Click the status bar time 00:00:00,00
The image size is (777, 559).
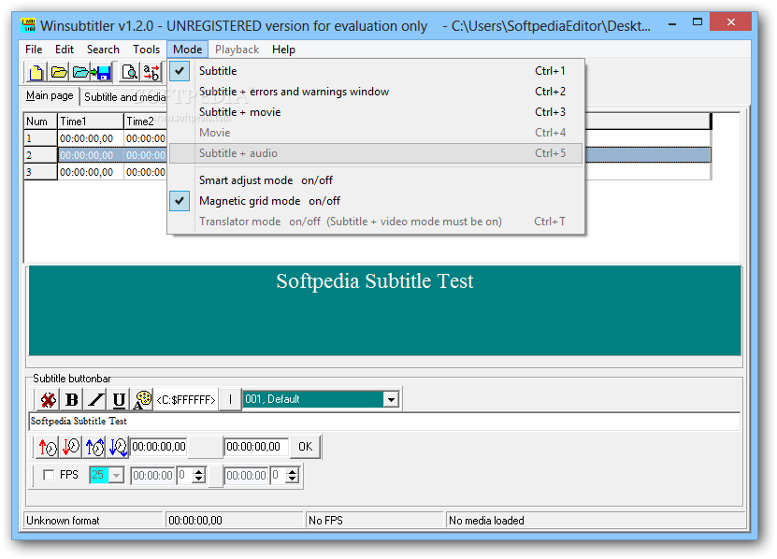point(234,521)
